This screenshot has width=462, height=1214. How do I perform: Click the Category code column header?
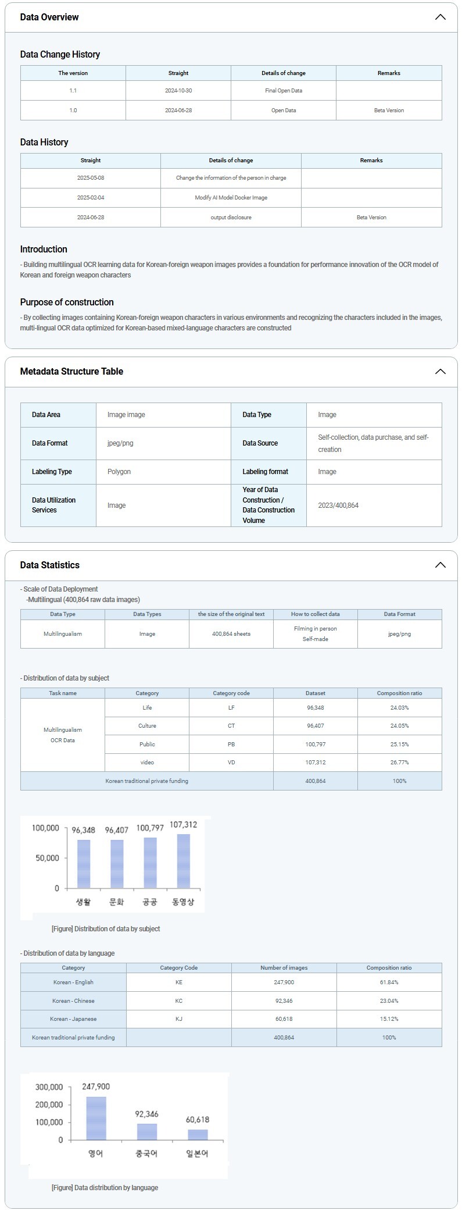pos(231,693)
